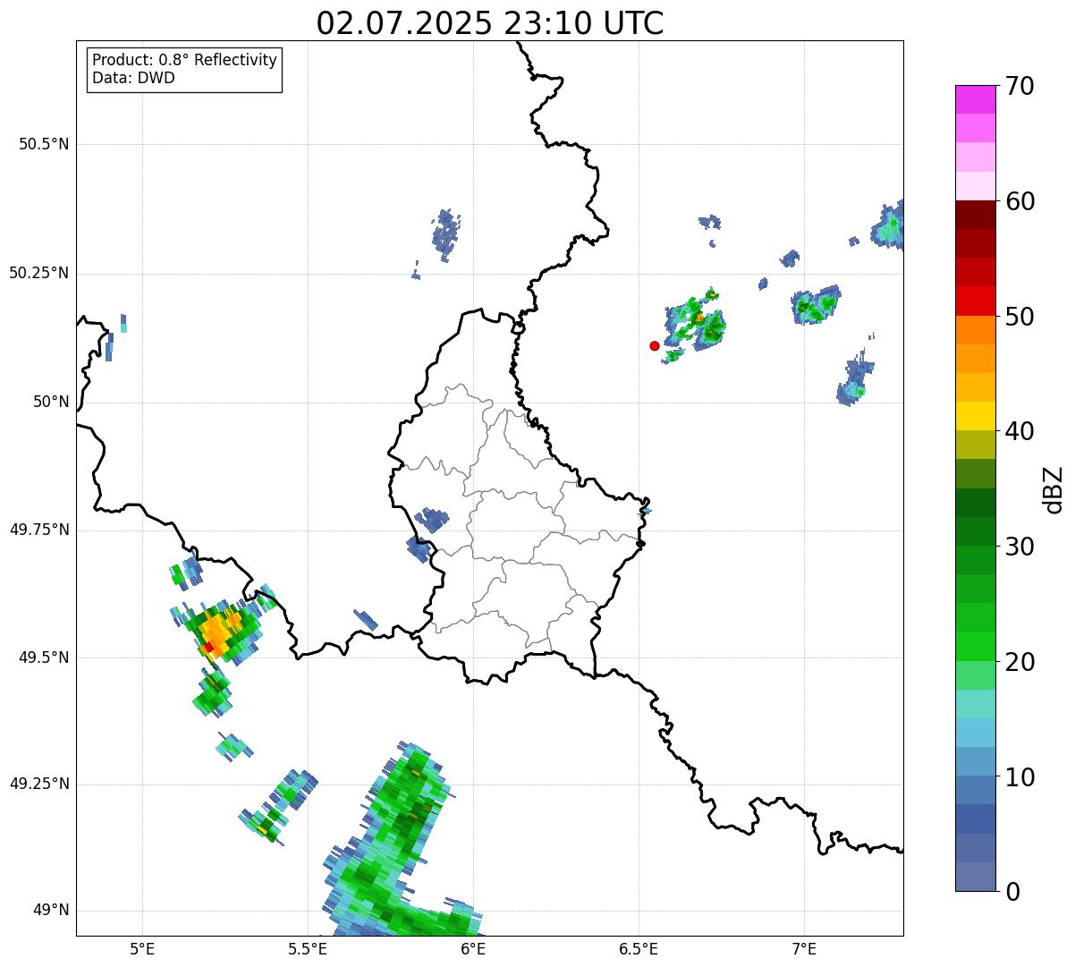1075x967 pixels.
Task: Click the 50.5°N latitude label
Action: (x=43, y=144)
